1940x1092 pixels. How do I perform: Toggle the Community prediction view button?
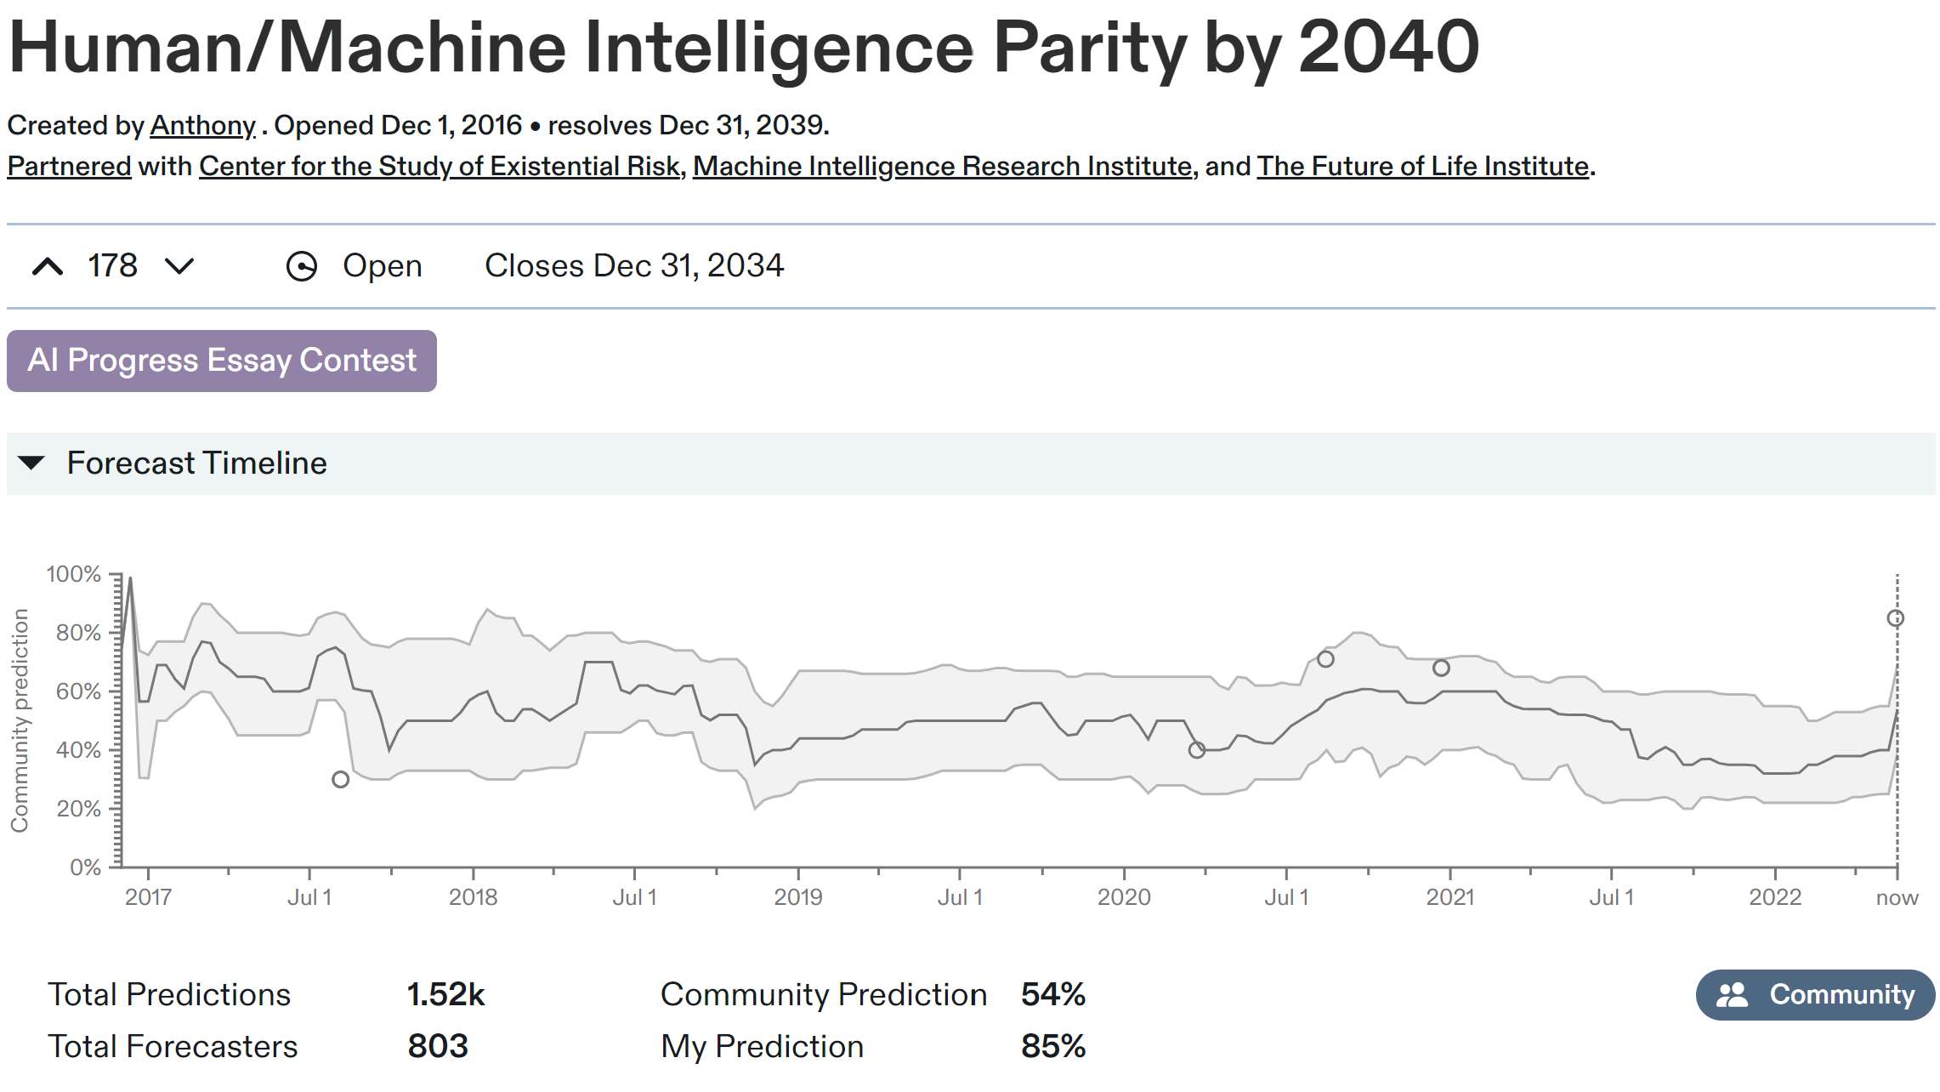click(x=1815, y=995)
